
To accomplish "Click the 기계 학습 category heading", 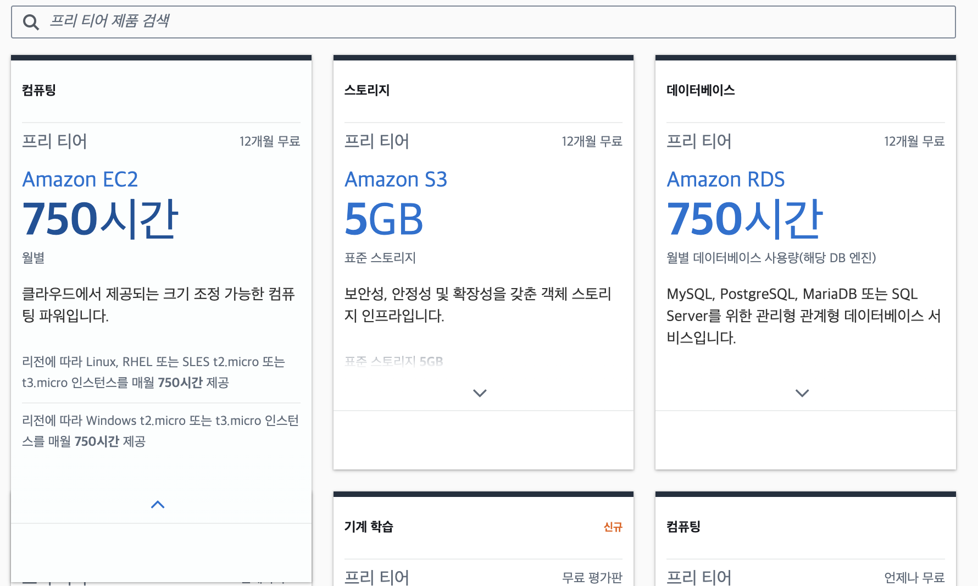I will [x=369, y=527].
